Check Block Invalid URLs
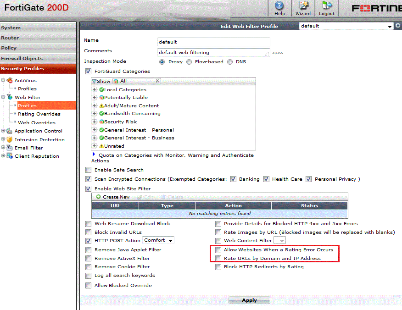The image size is (402, 310). pos(89,232)
